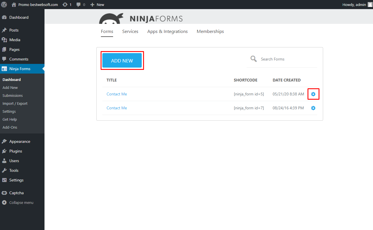373x230 pixels.
Task: Click the Ninja Forms ninja logo
Action: pos(111,19)
